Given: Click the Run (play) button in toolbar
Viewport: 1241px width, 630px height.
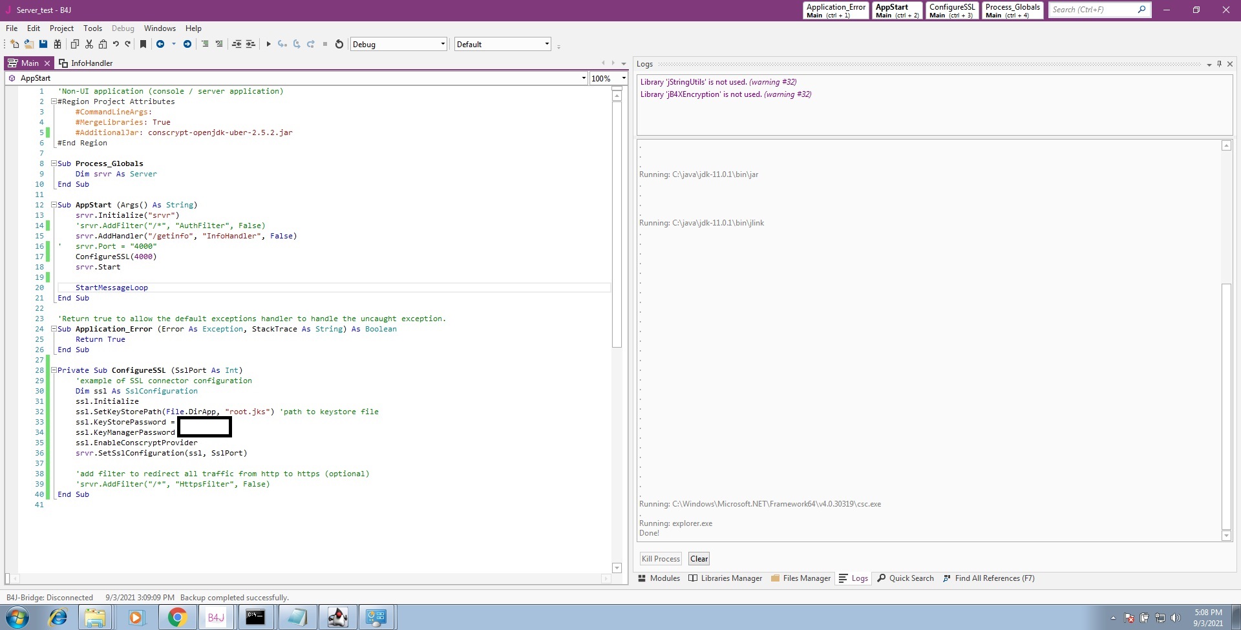Looking at the screenshot, I should point(268,44).
